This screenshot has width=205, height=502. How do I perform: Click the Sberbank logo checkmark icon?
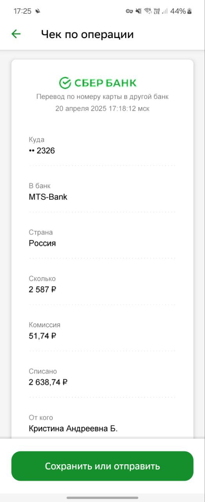(x=65, y=83)
